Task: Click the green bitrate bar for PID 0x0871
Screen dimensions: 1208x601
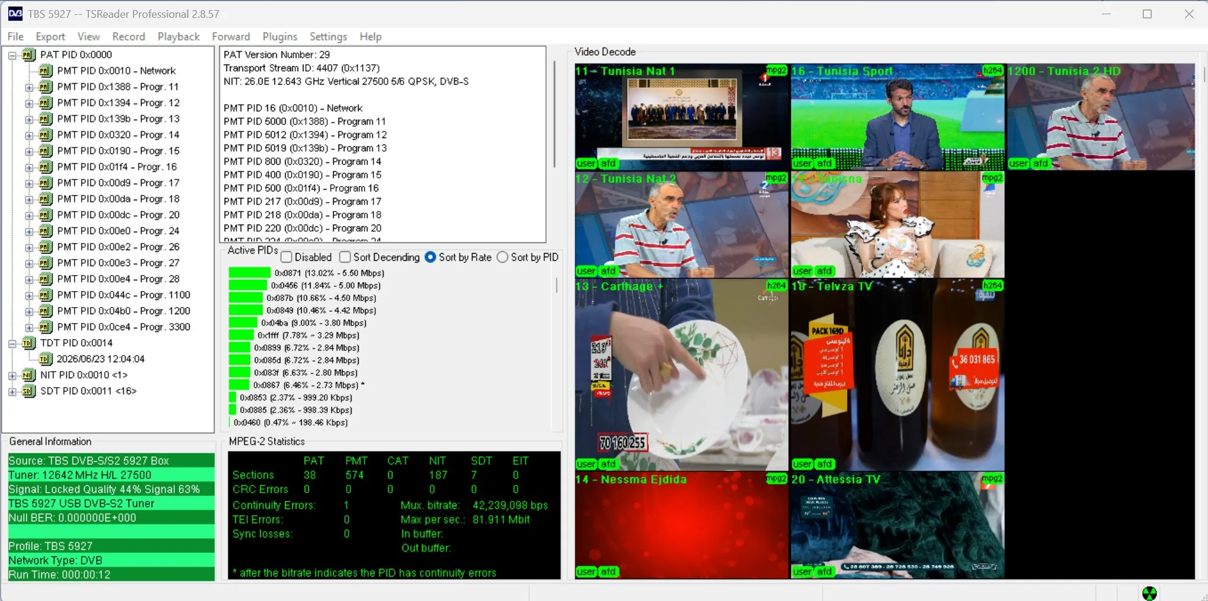Action: pyautogui.click(x=250, y=273)
